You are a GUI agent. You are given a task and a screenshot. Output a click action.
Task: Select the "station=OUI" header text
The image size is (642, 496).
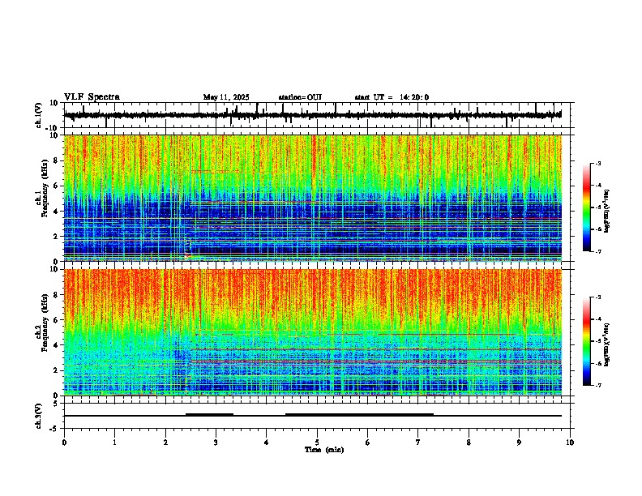(300, 97)
